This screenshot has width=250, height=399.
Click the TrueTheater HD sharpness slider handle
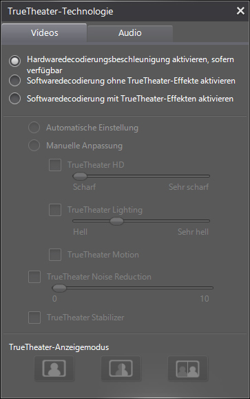point(80,176)
